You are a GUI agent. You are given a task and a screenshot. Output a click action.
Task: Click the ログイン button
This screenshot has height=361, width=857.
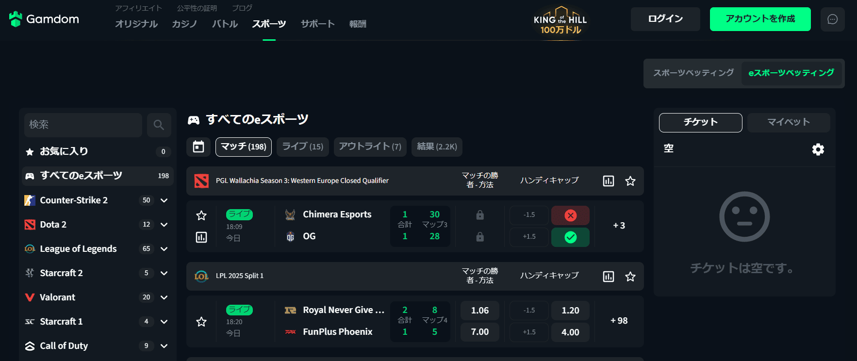[x=665, y=19]
